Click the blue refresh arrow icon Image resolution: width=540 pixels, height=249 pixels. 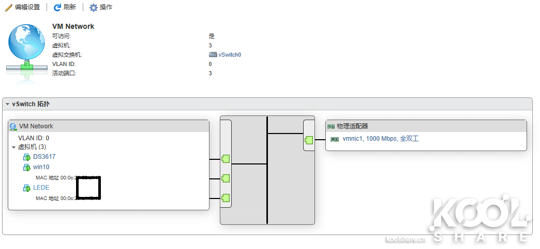57,8
